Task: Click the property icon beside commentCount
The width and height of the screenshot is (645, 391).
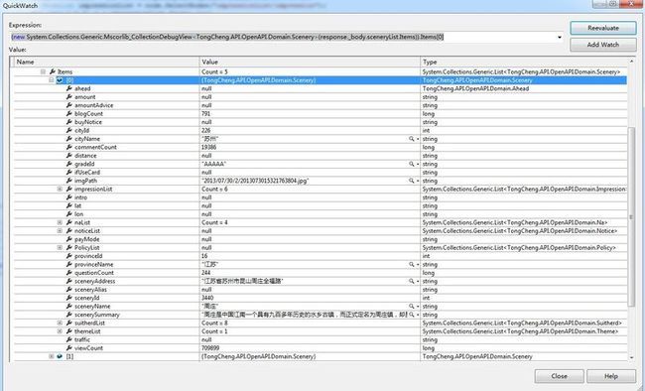Action: click(68, 147)
